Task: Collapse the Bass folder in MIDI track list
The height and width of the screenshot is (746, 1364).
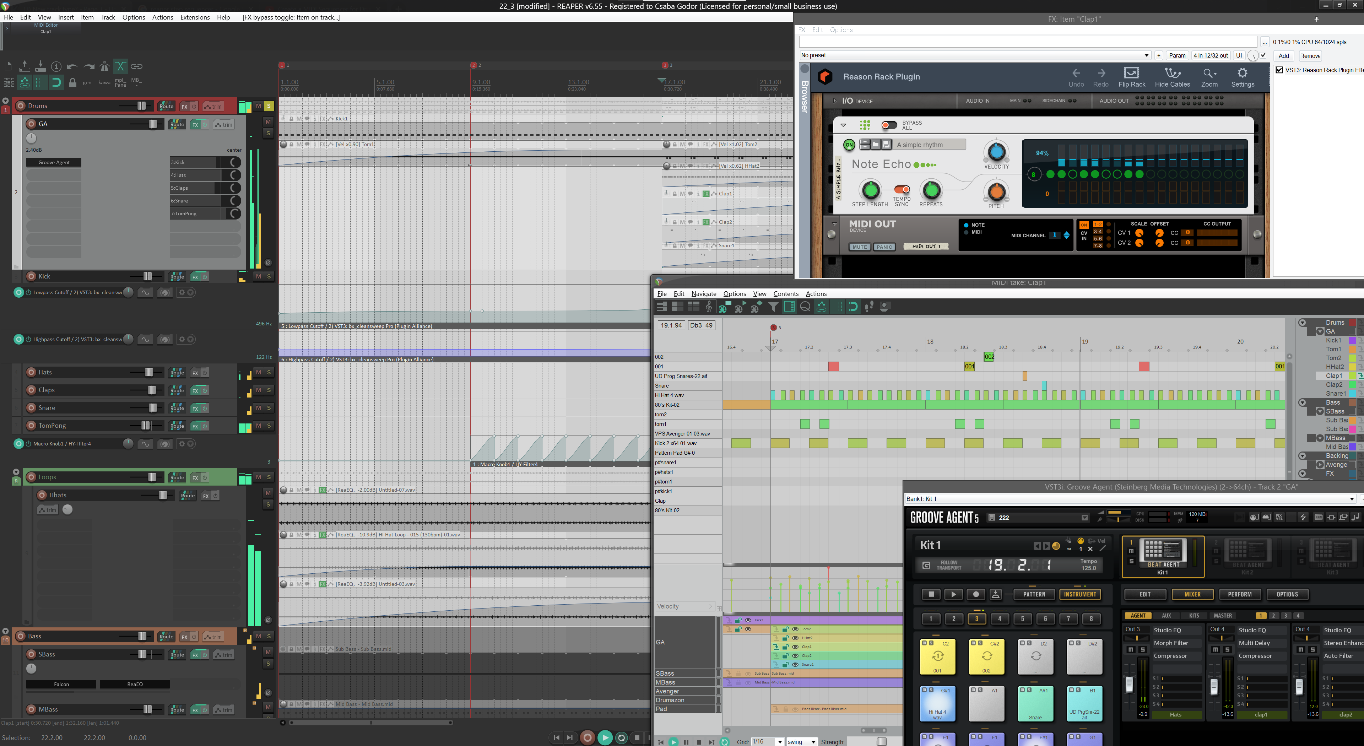Action: 1302,402
